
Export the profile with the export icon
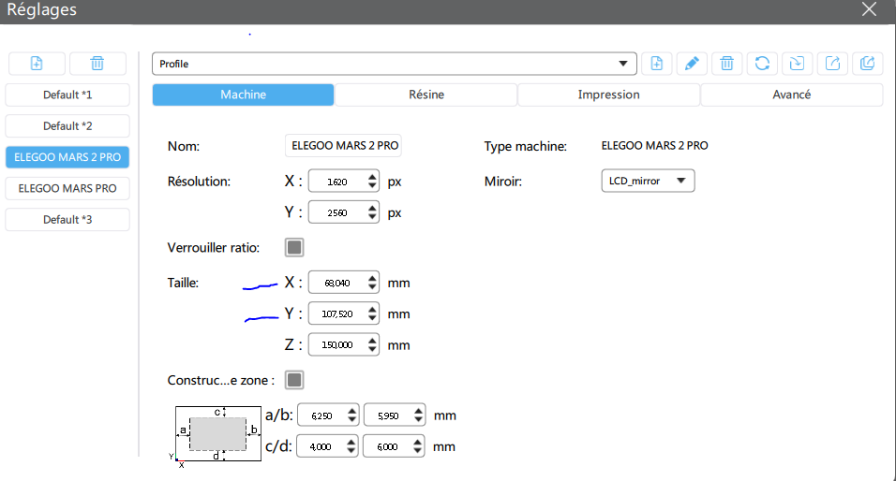[832, 64]
